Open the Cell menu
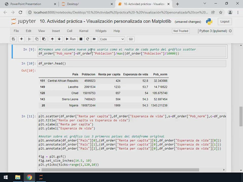Viewport: 243px width, 182px height. [70, 31]
